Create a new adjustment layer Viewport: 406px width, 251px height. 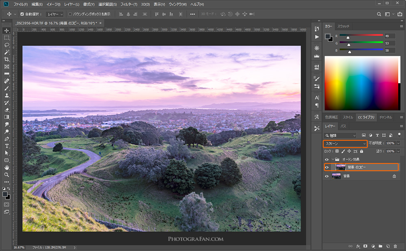tap(373, 246)
